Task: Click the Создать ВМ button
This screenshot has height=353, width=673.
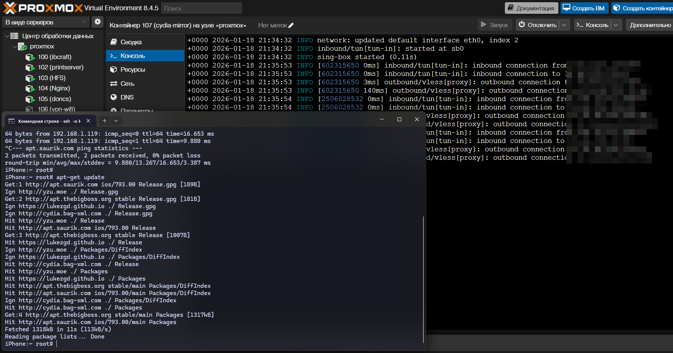Action: coord(584,8)
